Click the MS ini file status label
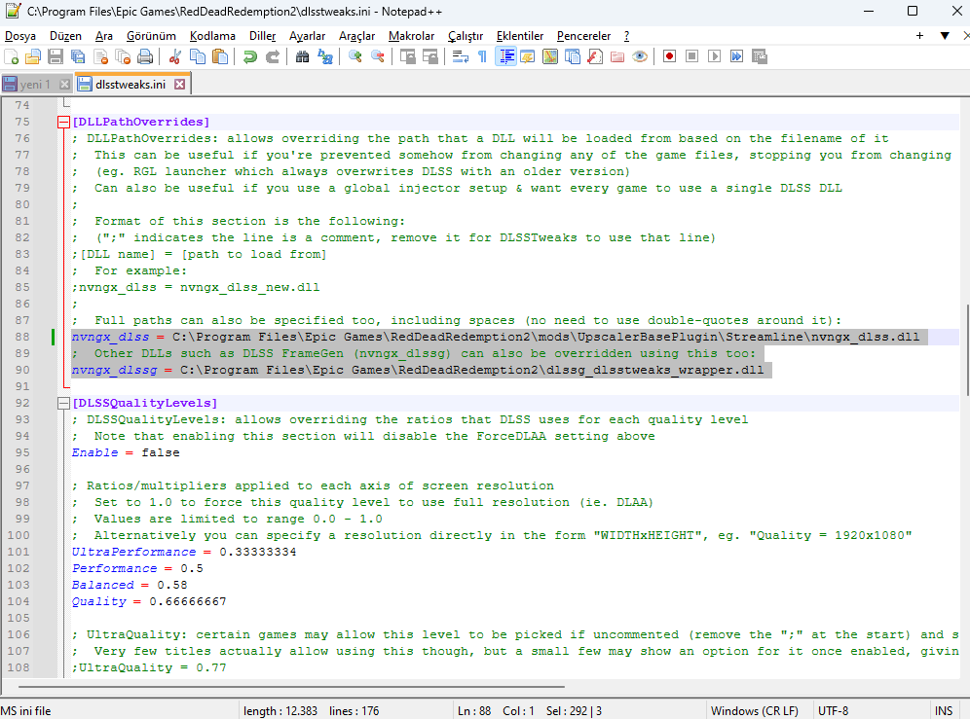Screen dimensions: 970x719 (x=26, y=711)
